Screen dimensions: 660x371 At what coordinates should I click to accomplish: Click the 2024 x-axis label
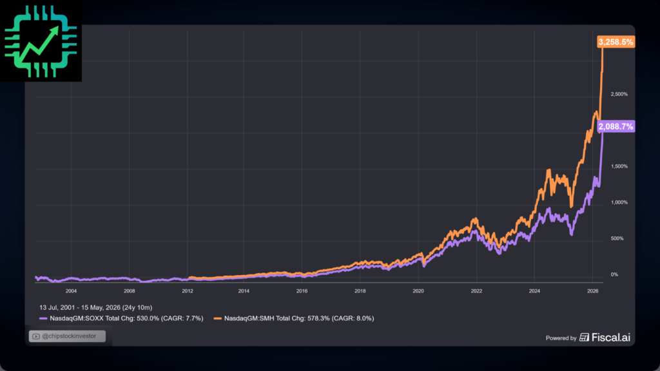click(534, 291)
